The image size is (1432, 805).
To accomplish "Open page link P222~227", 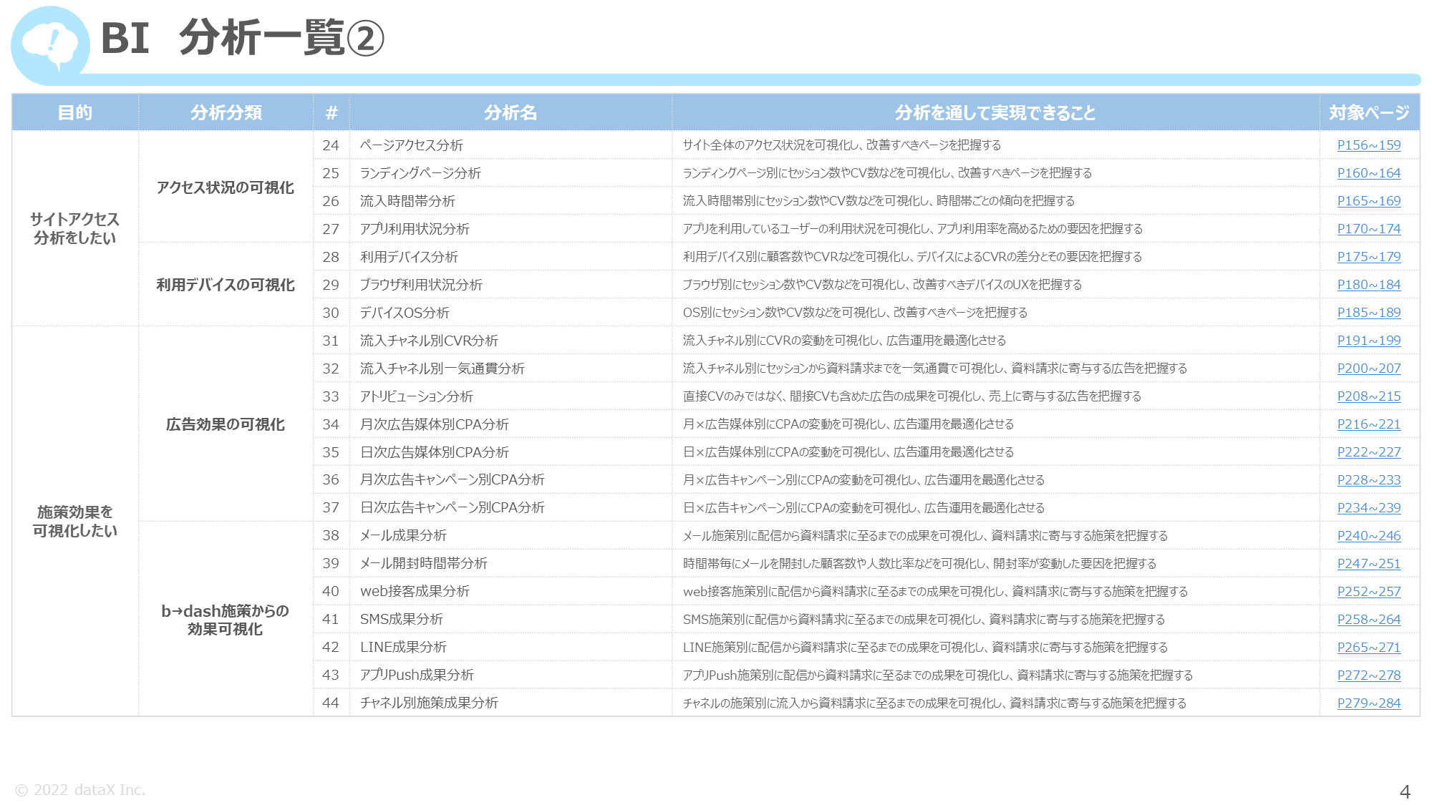I will click(1368, 452).
